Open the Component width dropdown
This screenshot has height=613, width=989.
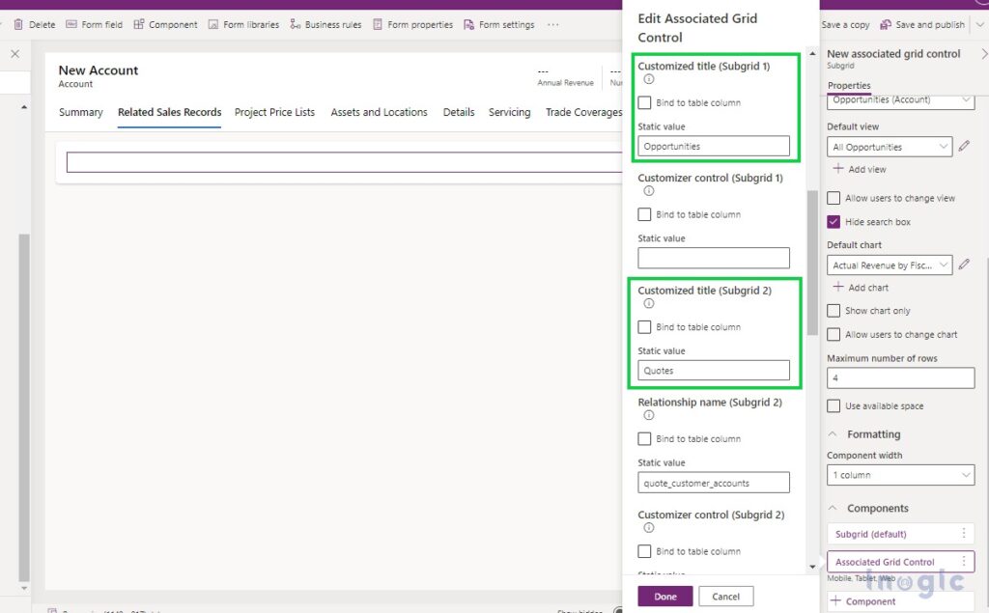tap(899, 475)
